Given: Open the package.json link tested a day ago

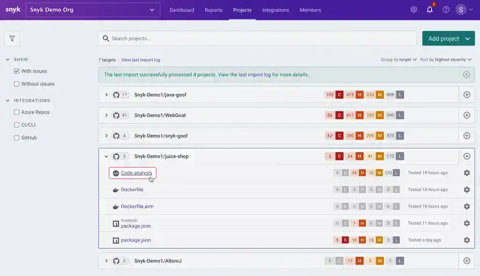Looking at the screenshot, I should click(135, 240).
